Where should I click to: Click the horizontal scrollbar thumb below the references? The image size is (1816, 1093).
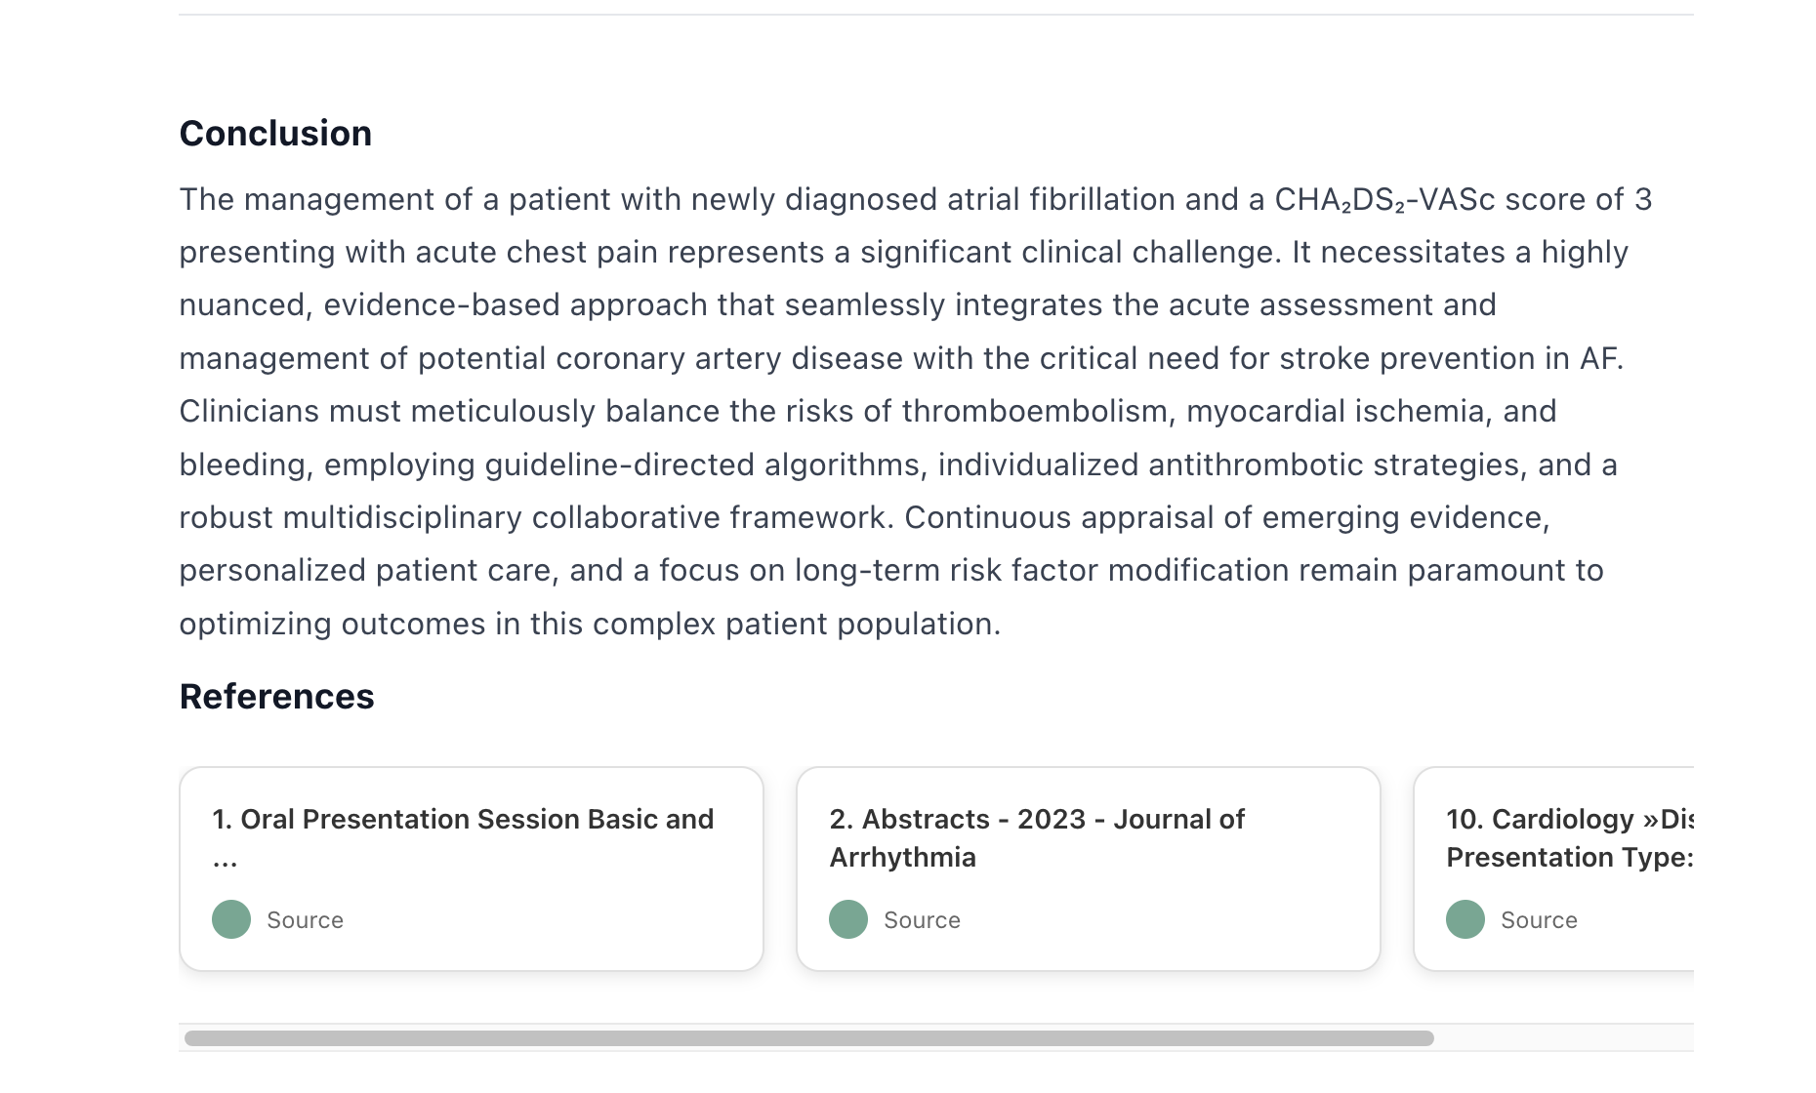(x=808, y=1038)
